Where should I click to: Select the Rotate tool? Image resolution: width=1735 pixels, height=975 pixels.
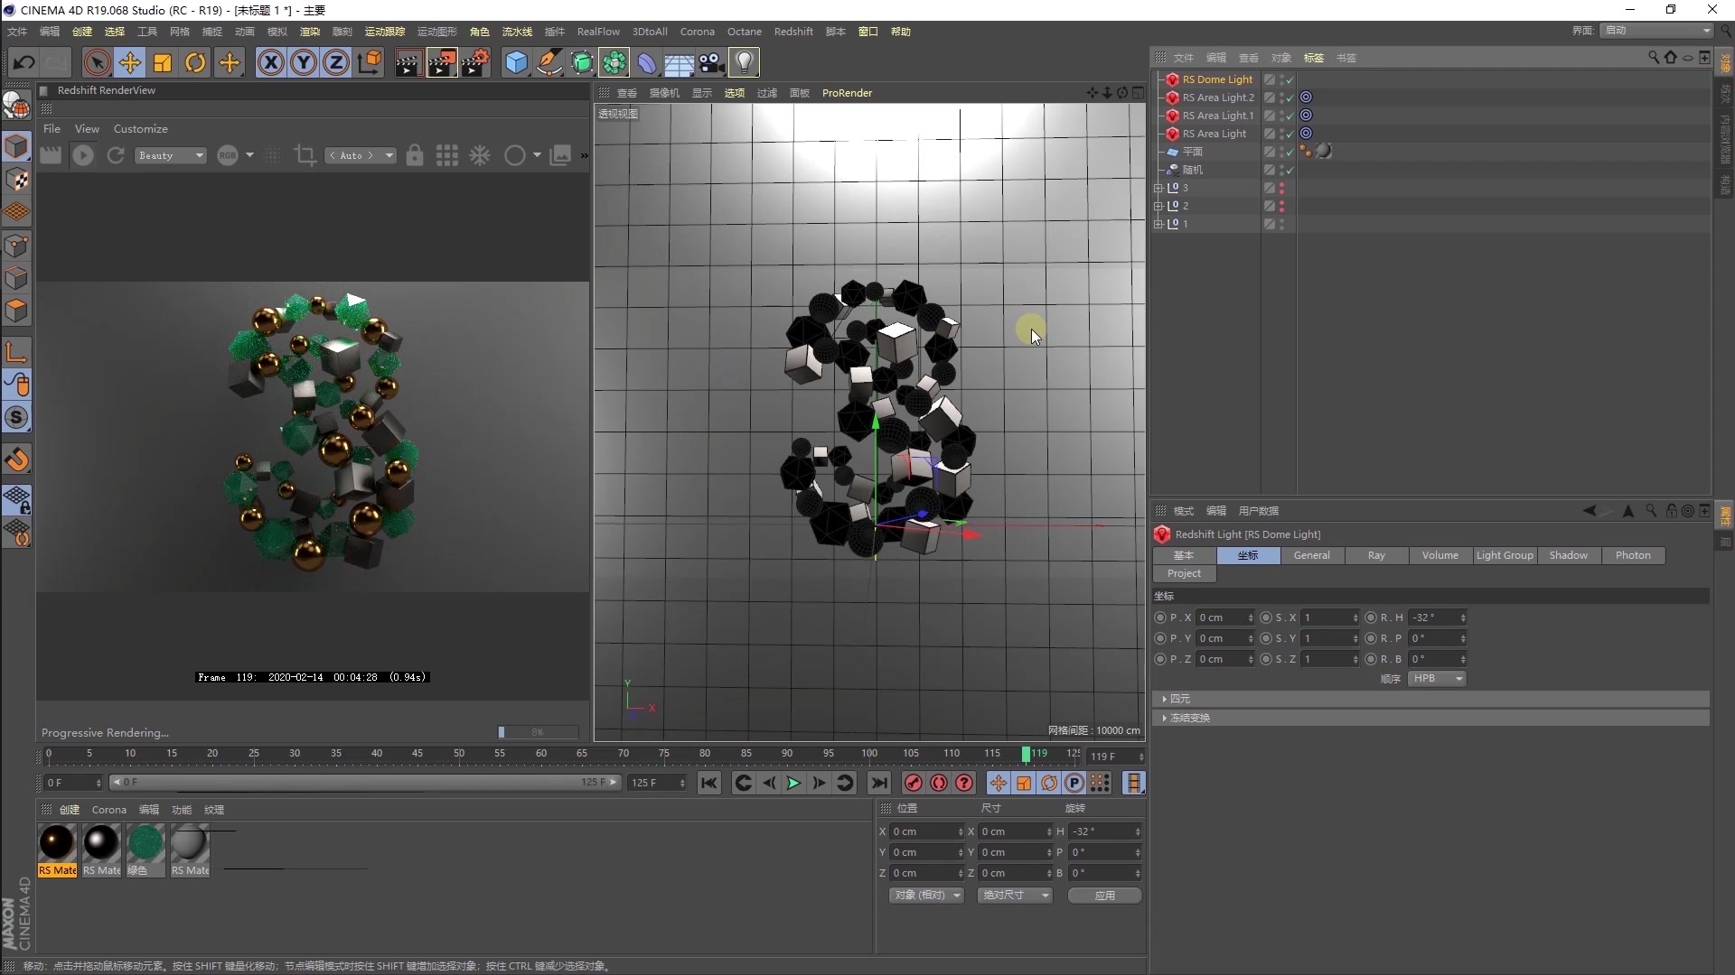[x=195, y=62]
